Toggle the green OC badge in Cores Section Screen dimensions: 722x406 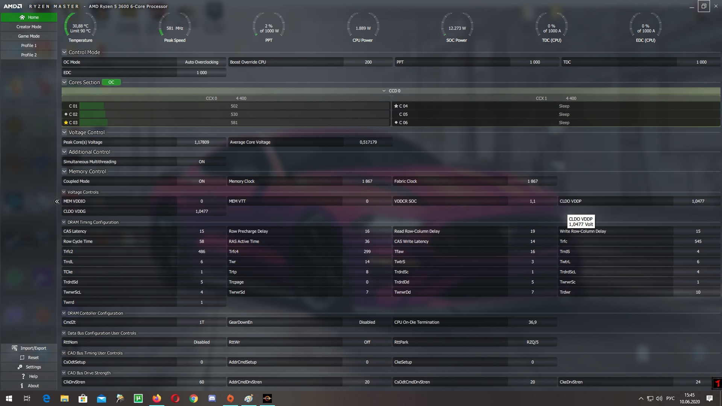pos(111,82)
